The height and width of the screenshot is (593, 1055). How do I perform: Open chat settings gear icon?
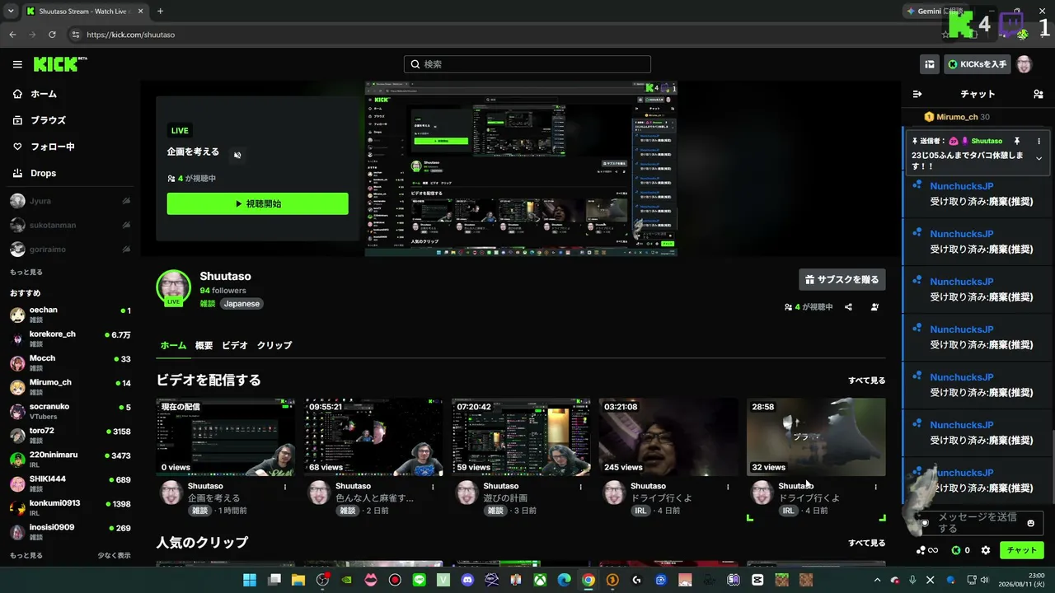[x=986, y=550]
